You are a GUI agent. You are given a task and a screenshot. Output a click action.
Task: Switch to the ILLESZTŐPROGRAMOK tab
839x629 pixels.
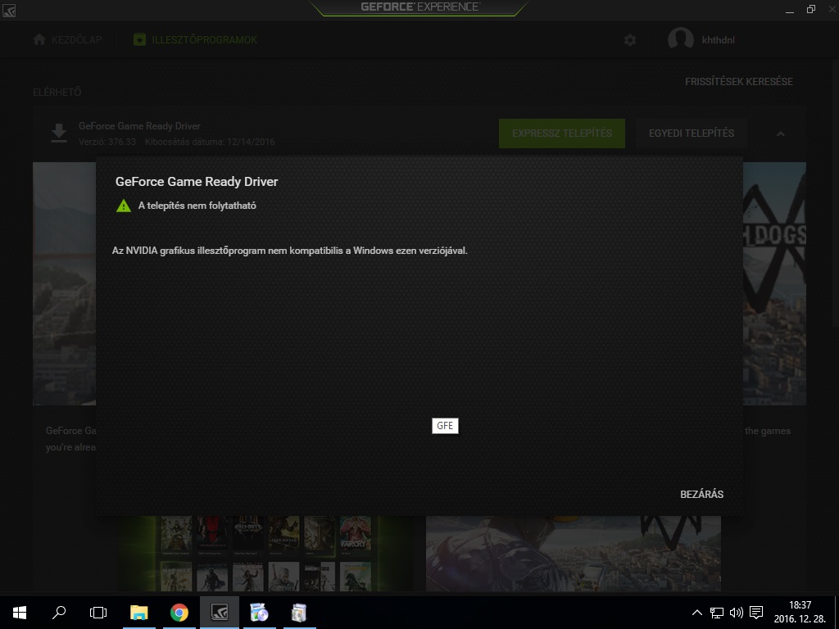pyautogui.click(x=195, y=39)
